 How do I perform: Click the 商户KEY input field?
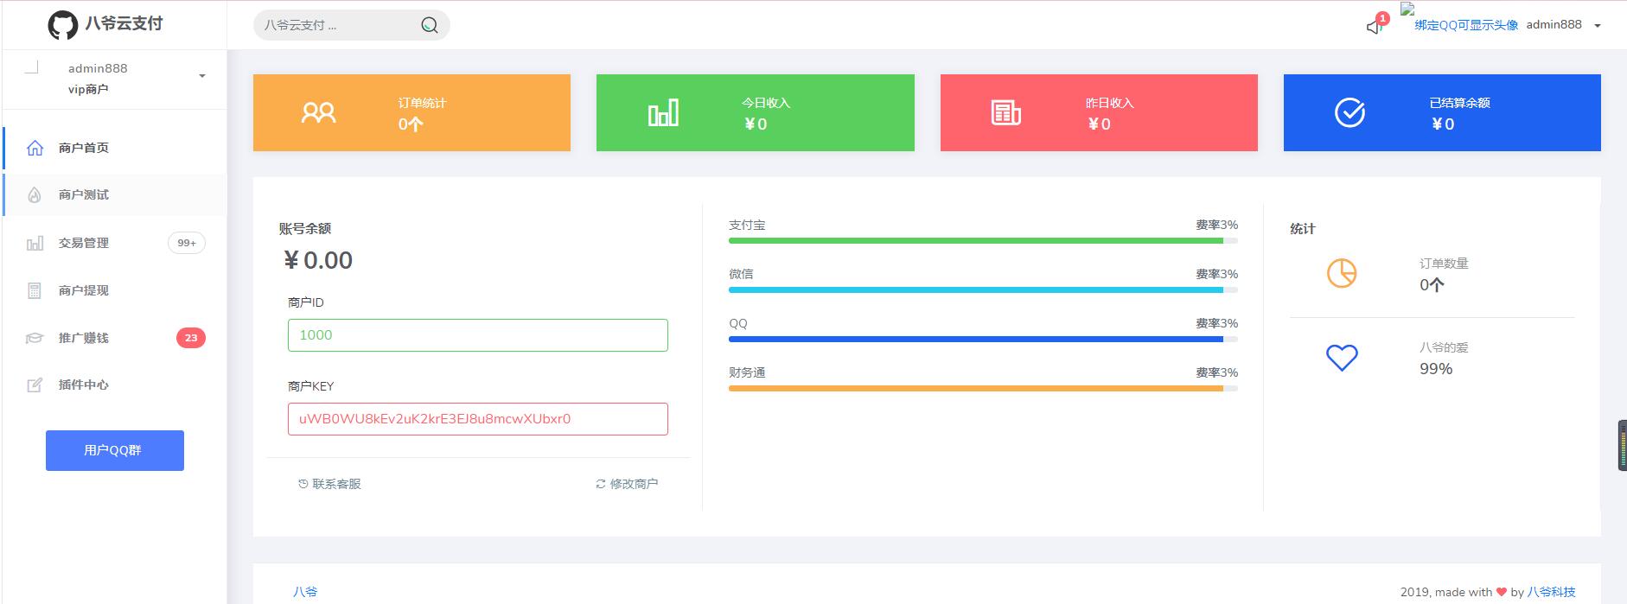click(x=478, y=419)
